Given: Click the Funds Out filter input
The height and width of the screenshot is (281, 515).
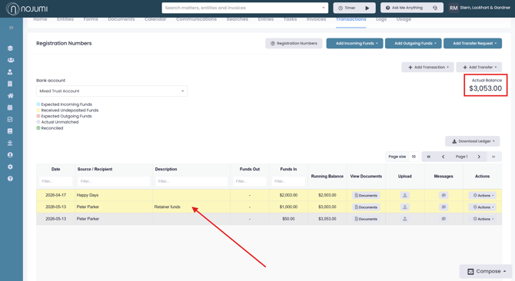Looking at the screenshot, I should pyautogui.click(x=250, y=181).
